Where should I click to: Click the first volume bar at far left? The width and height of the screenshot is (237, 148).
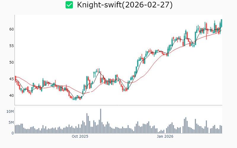pyautogui.click(x=16, y=129)
